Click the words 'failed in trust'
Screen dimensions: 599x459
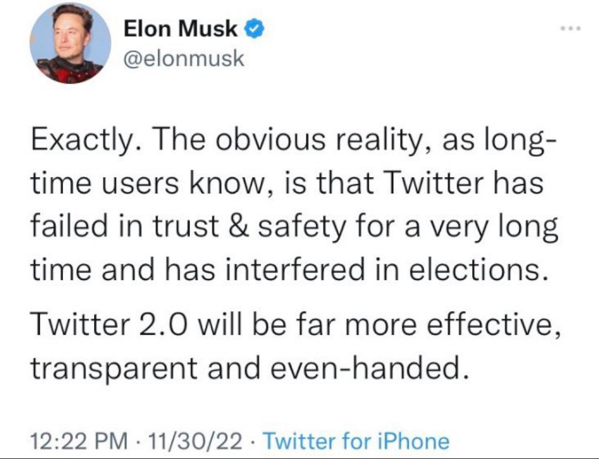point(125,225)
